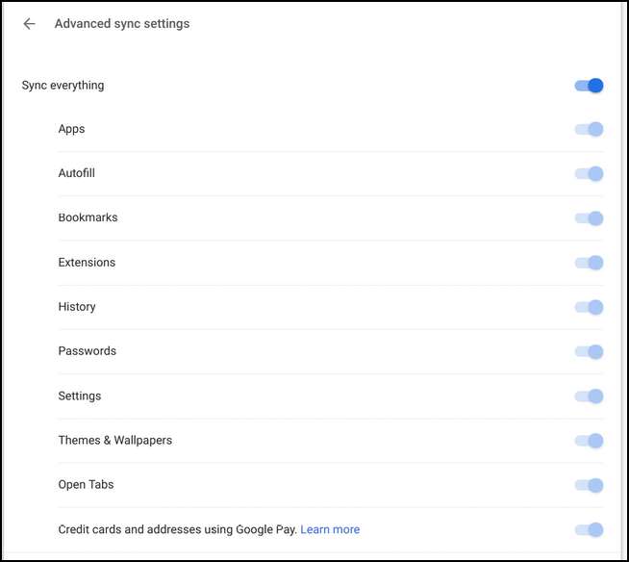Viewport: 629px width, 562px height.
Task: Click the Advanced sync settings heading
Action: tap(122, 24)
